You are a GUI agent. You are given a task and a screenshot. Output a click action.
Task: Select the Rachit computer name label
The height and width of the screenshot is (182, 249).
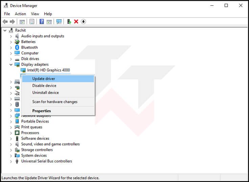click(20, 30)
